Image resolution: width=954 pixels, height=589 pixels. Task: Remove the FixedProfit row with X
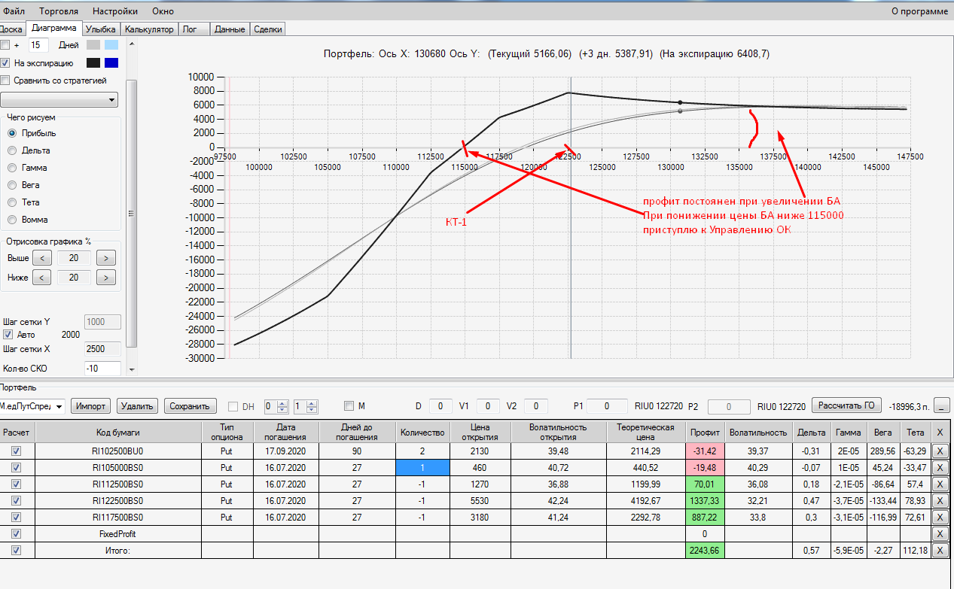(x=940, y=534)
